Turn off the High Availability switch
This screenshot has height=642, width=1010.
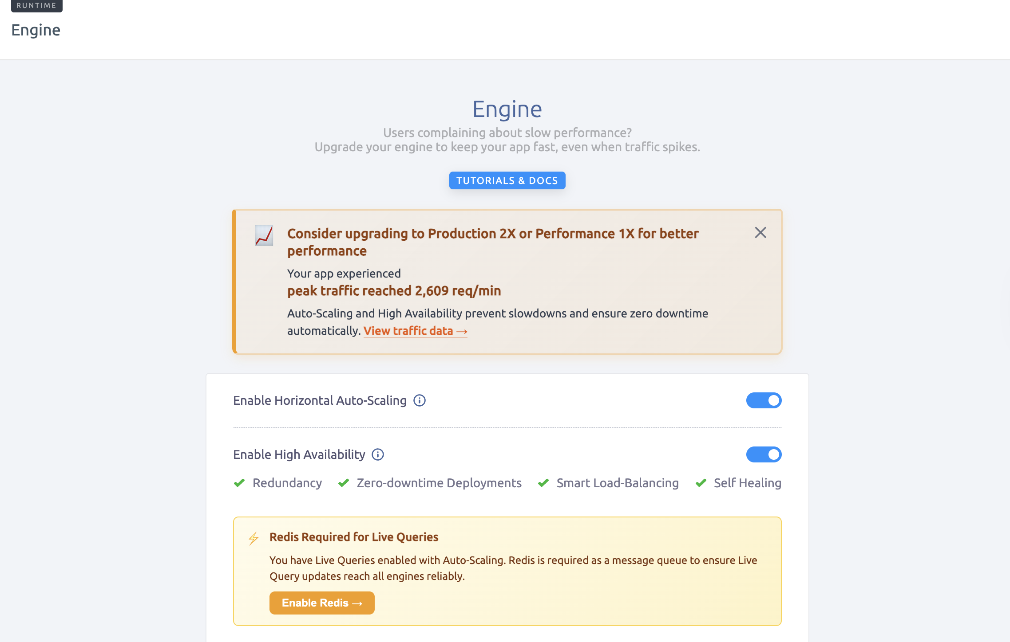764,455
